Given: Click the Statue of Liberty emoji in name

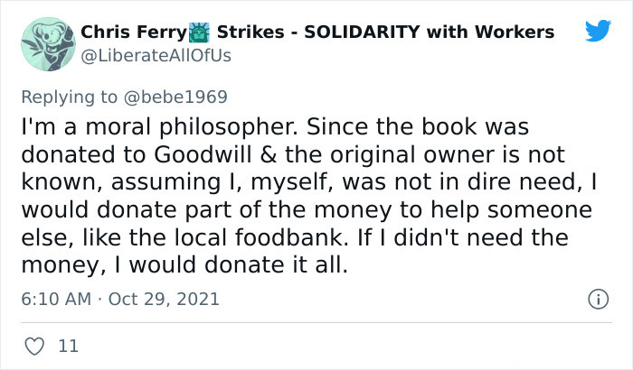Looking at the screenshot, I should point(199,32).
